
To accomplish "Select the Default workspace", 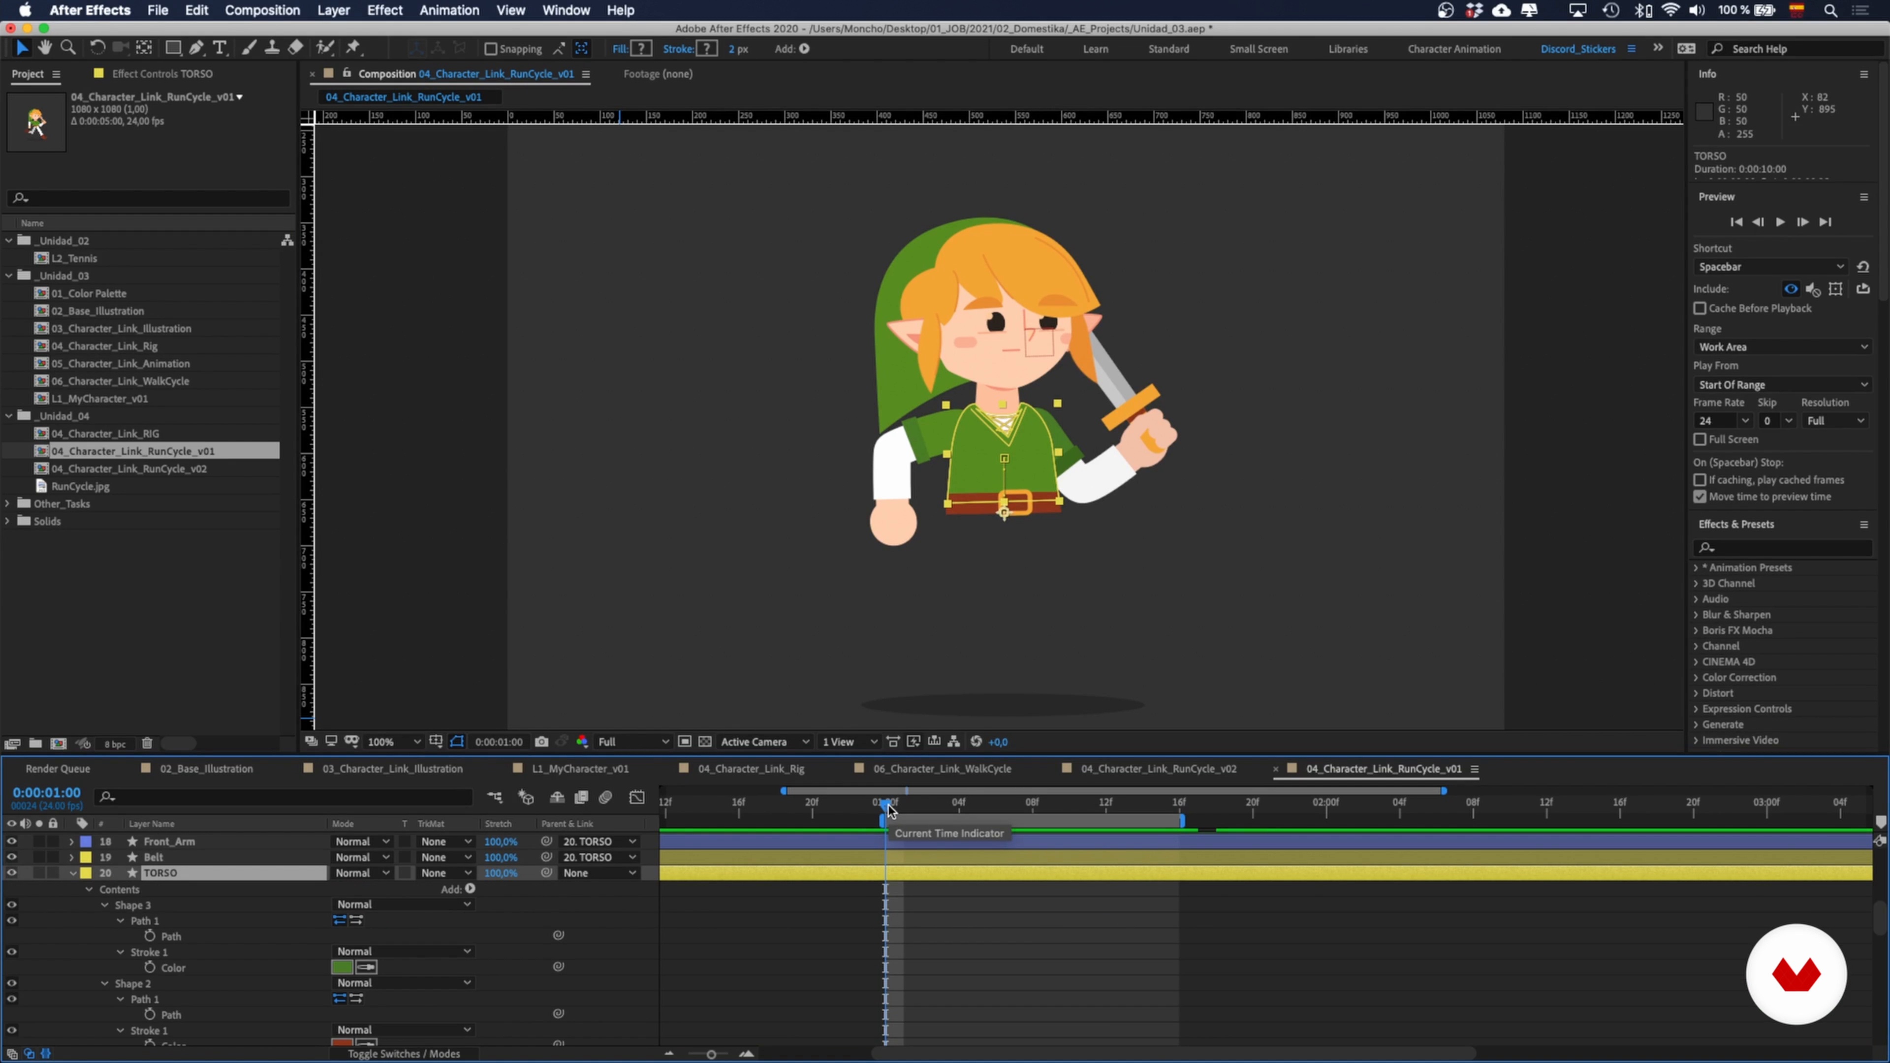I will click(1026, 49).
